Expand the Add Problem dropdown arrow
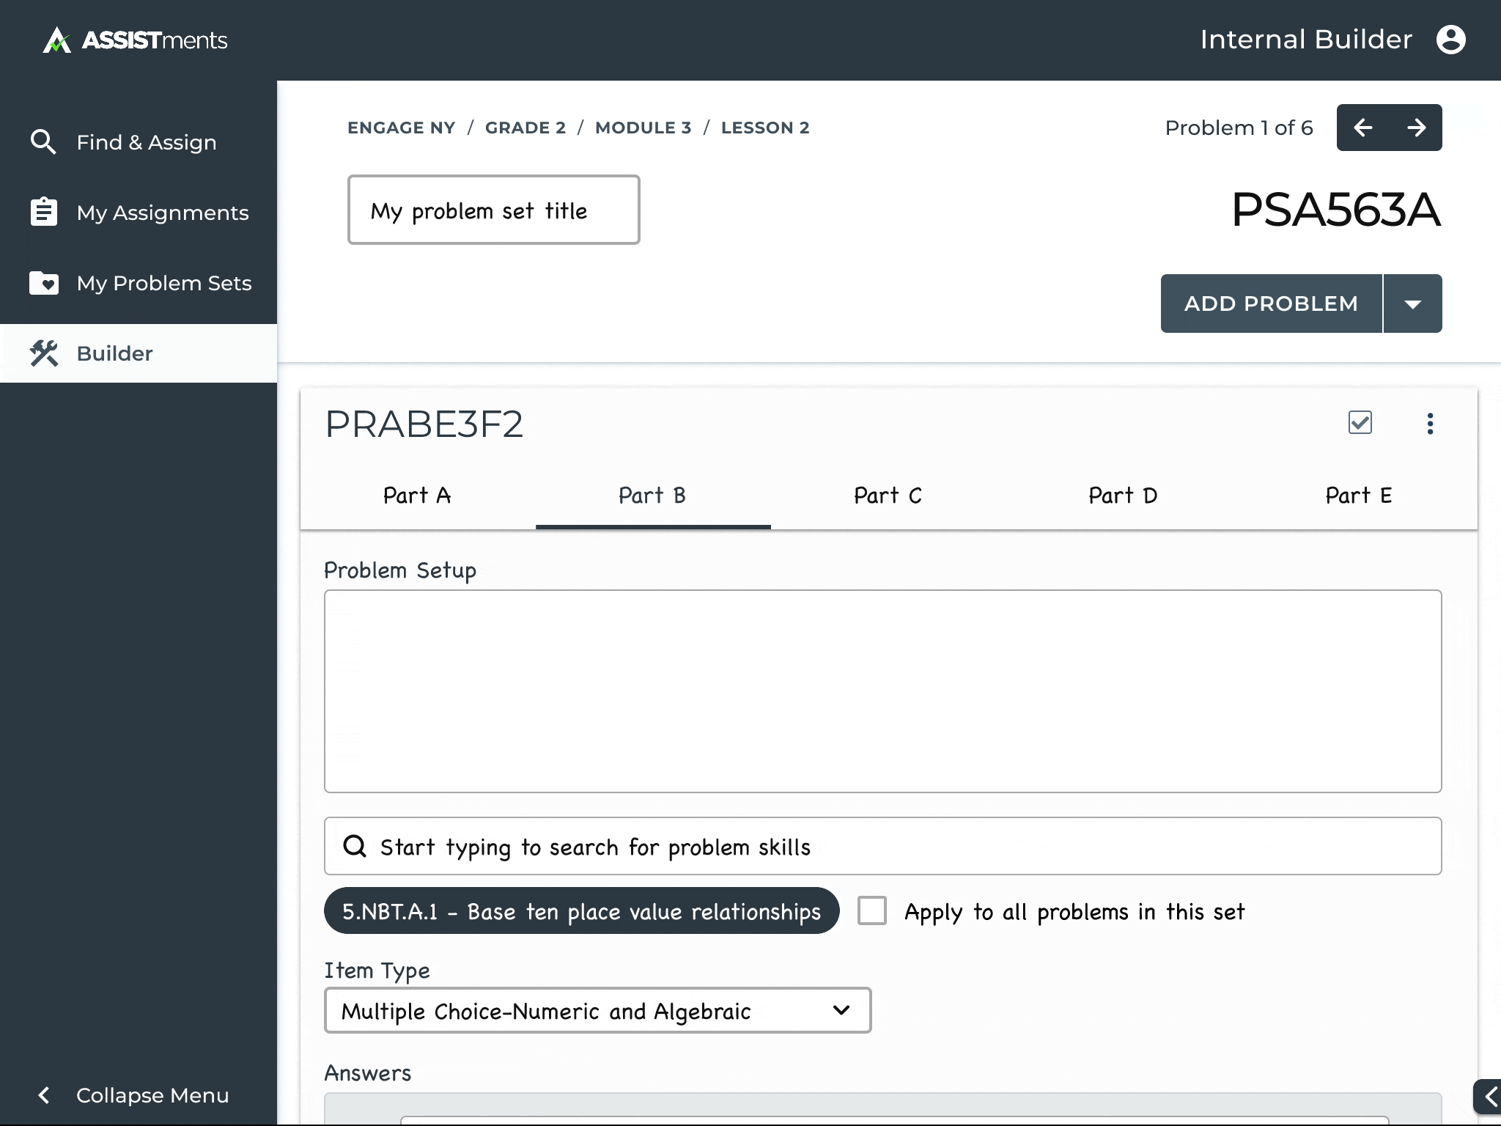Screen dimensions: 1501x1126 click(1413, 303)
